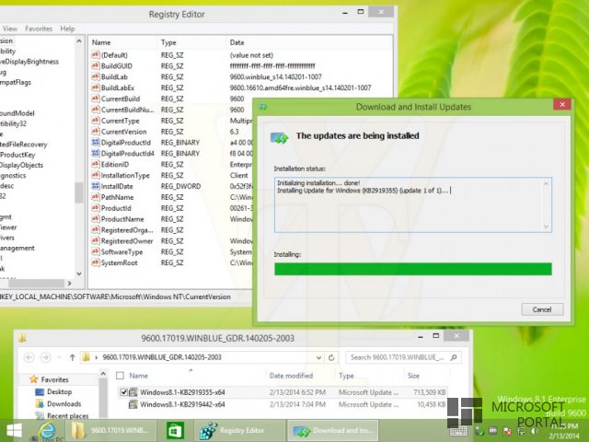Click the search magnifier in Explorer

(x=454, y=357)
